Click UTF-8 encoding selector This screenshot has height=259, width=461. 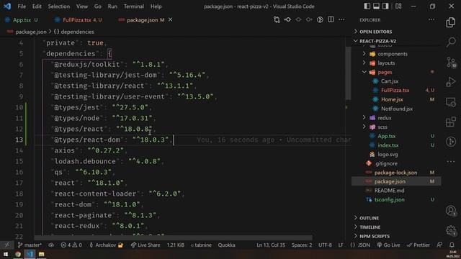325,245
